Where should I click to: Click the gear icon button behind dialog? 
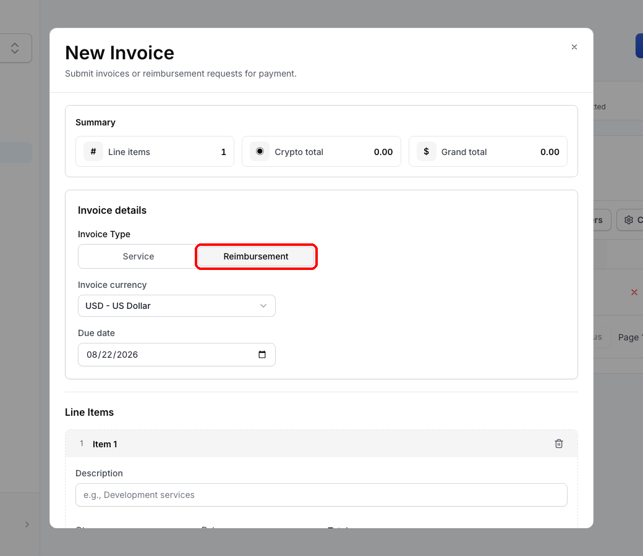630,220
